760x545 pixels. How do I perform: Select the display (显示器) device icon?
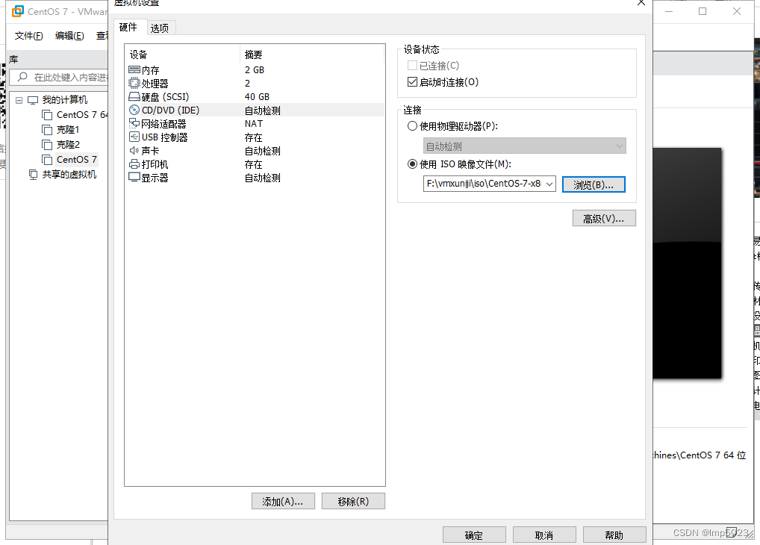pos(134,178)
